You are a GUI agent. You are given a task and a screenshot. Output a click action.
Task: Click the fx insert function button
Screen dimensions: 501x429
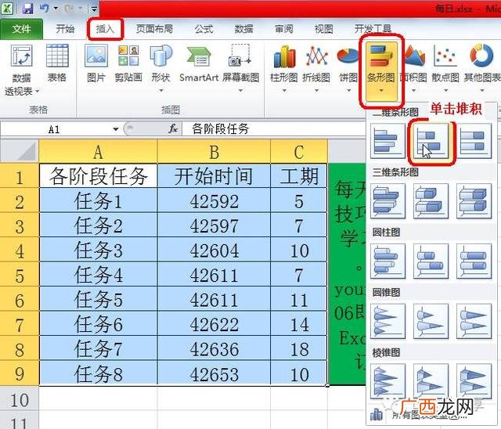173,129
